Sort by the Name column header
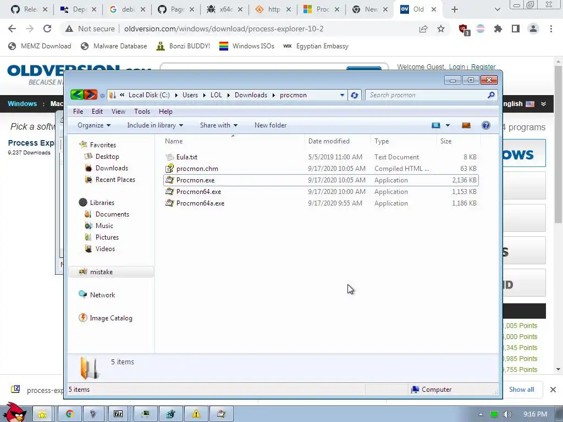The width and height of the screenshot is (563, 422). pos(174,141)
